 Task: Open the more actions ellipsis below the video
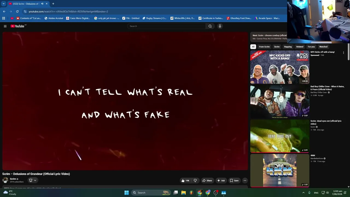(x=245, y=181)
